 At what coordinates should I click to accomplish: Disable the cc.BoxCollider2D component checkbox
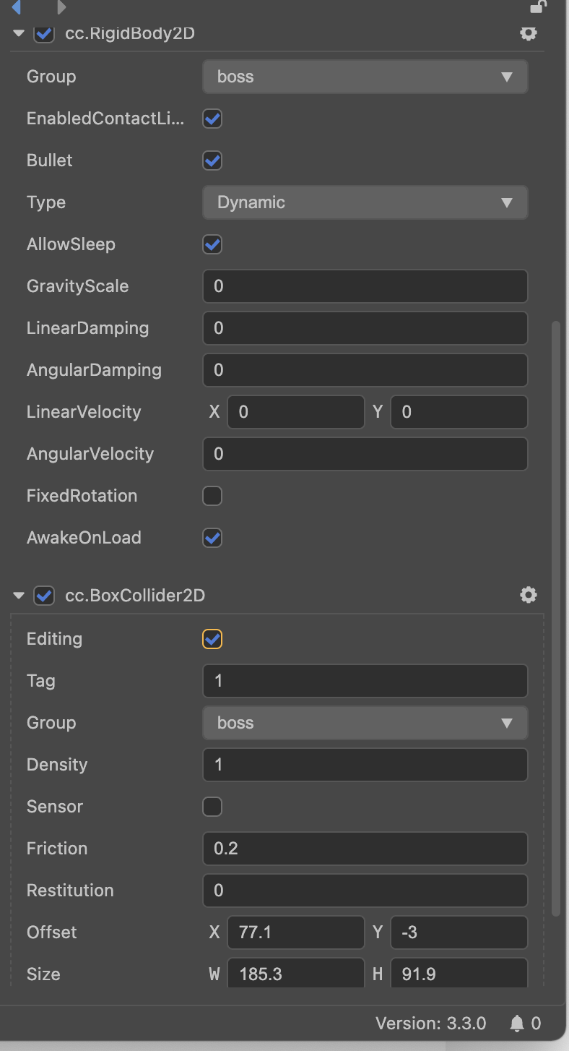pos(44,596)
